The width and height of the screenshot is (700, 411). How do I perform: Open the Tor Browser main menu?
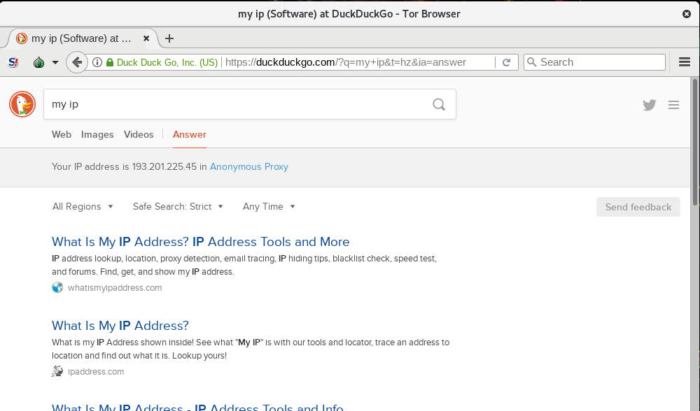685,62
